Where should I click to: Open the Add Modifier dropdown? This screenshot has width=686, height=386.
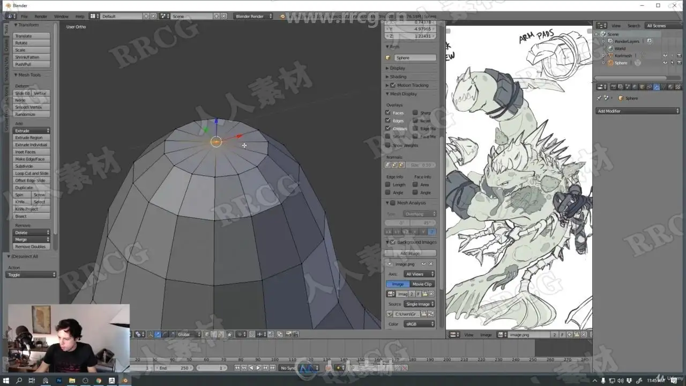(638, 111)
